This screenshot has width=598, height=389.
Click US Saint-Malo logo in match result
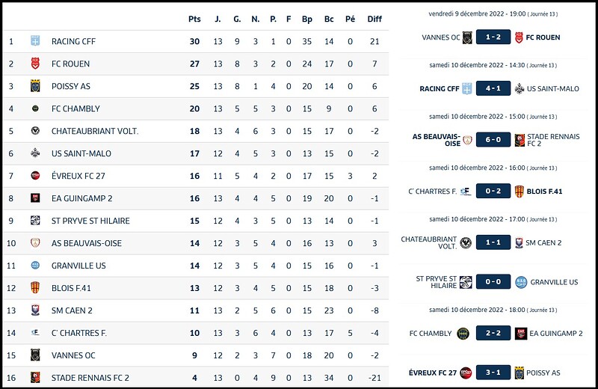[520, 89]
